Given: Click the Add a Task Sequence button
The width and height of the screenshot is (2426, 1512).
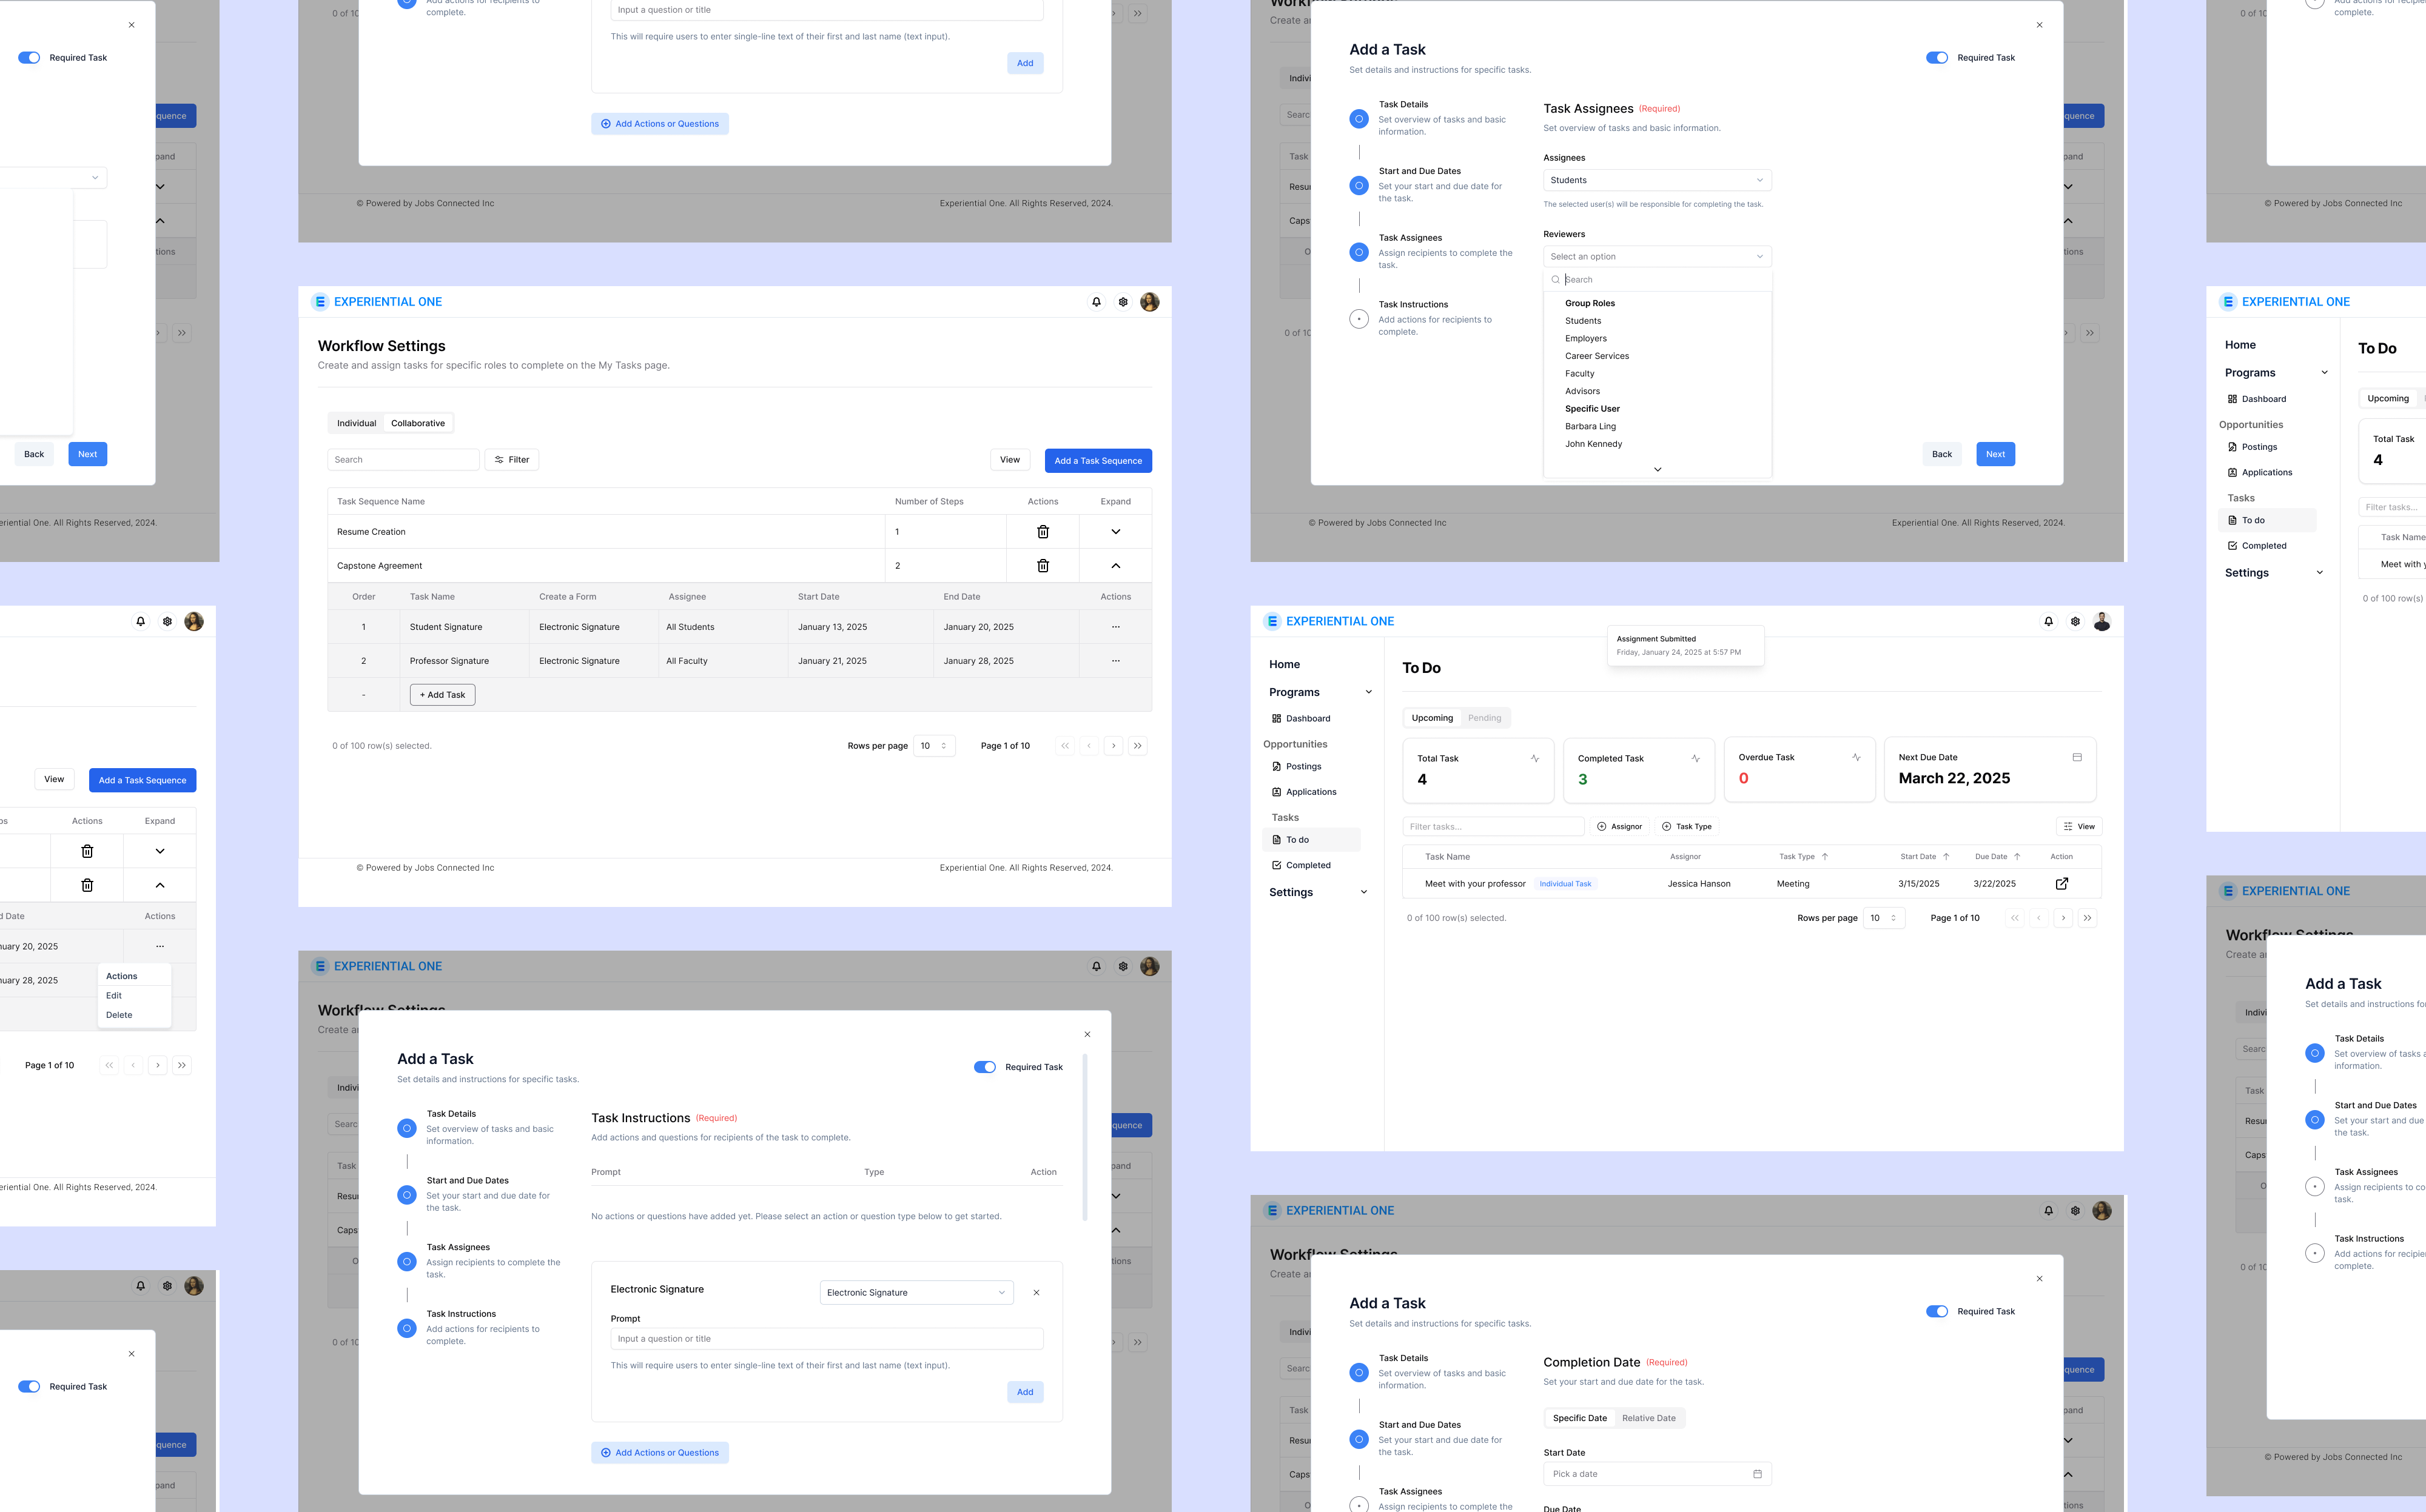Looking at the screenshot, I should click(1097, 460).
